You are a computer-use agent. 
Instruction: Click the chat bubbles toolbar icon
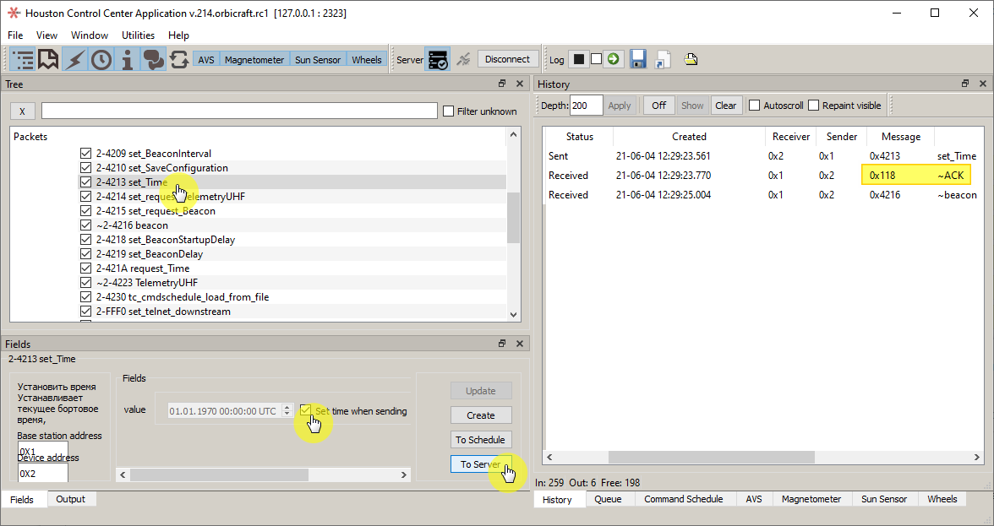[x=153, y=59]
